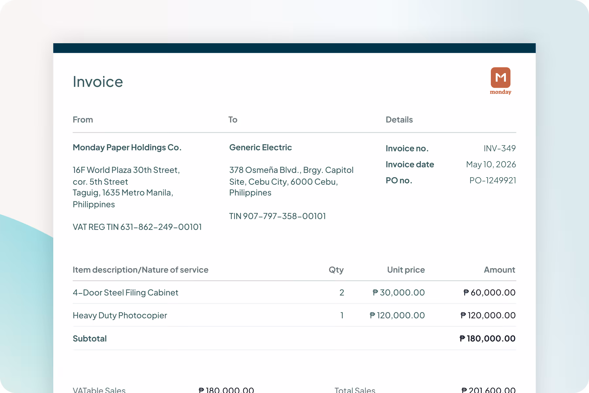Click the Amount column header
Screen dimensions: 589x393
499,270
